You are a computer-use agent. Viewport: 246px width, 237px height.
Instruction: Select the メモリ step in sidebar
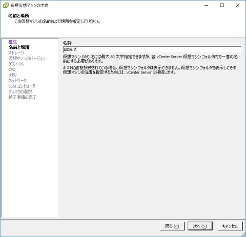click(x=13, y=75)
